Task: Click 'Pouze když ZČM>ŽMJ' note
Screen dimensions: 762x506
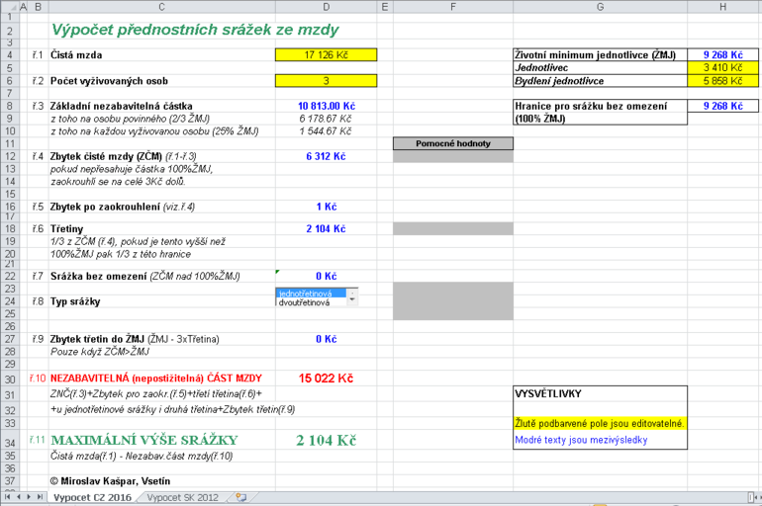Action: [100, 352]
